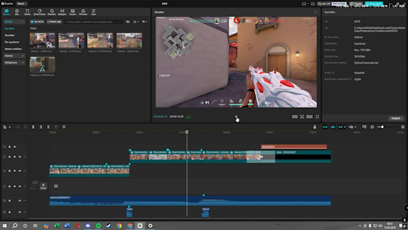Lock the text track
408x230 pixels.
click(10, 147)
